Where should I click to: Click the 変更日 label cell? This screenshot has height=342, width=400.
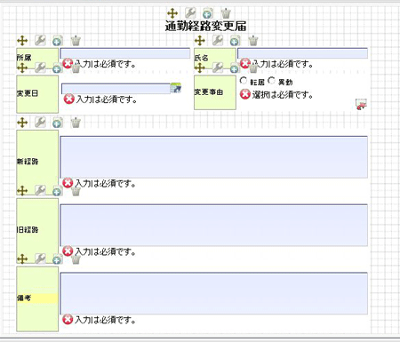coord(37,94)
